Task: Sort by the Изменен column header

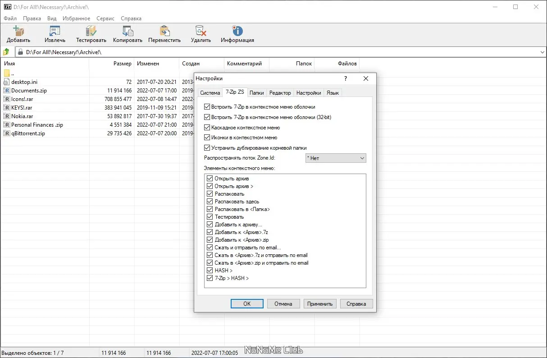Action: pos(157,64)
